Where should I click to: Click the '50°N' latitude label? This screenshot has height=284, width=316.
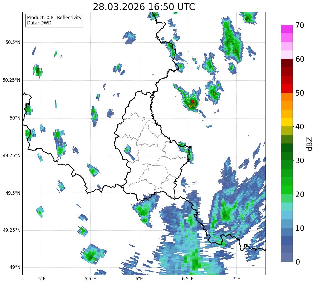(15, 118)
